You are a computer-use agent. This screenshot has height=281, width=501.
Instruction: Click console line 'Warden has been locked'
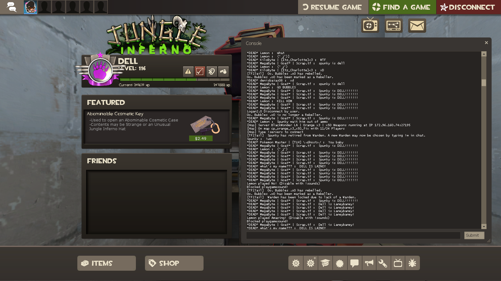pyautogui.click(x=301, y=197)
